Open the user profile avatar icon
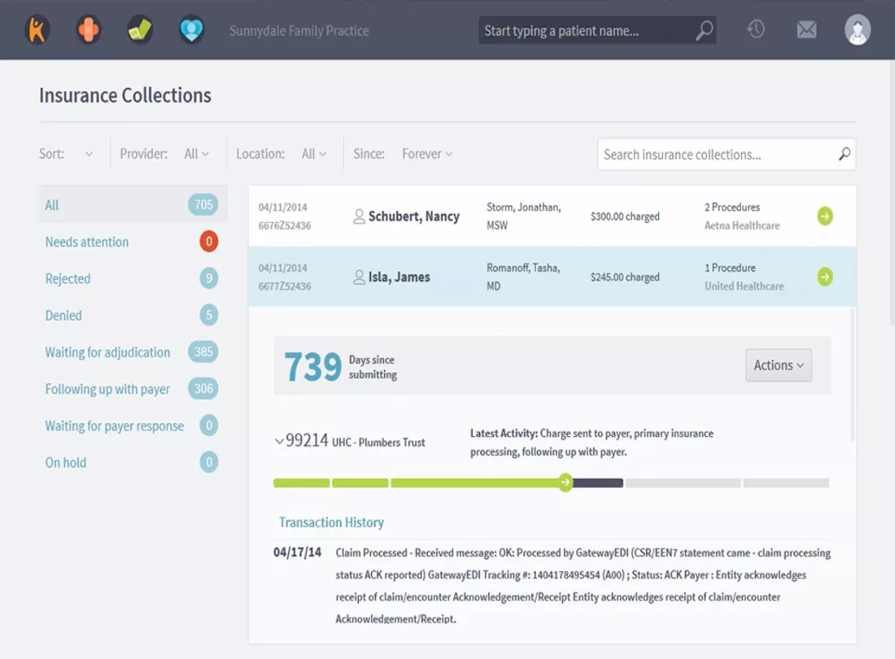The height and width of the screenshot is (659, 895). point(858,29)
